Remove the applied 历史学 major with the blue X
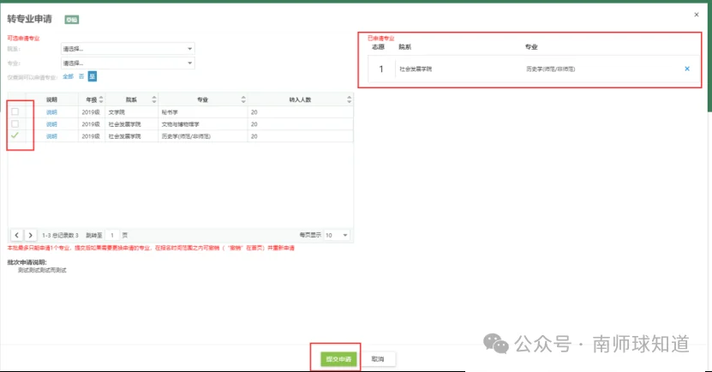This screenshot has height=372, width=712. (687, 69)
